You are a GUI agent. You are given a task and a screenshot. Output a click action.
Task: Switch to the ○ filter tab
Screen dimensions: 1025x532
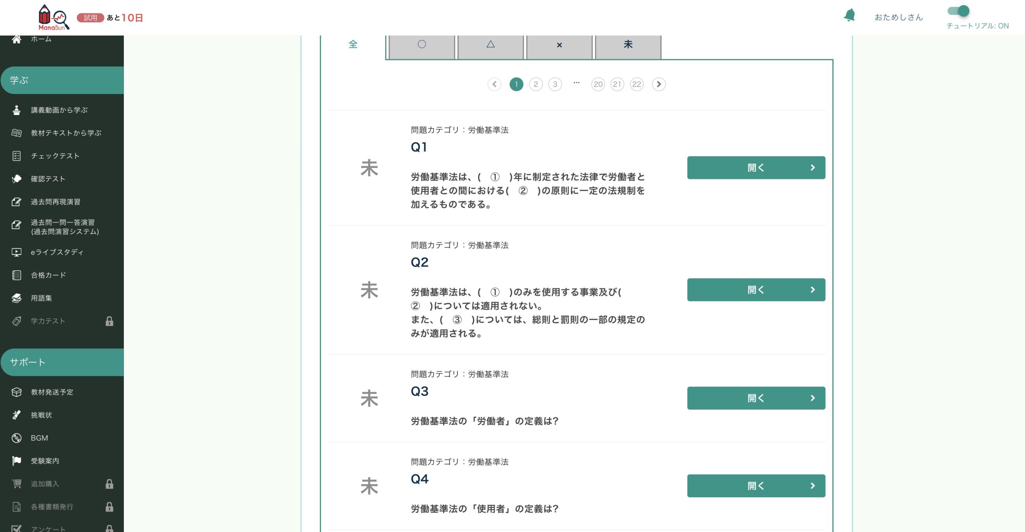[x=422, y=45]
